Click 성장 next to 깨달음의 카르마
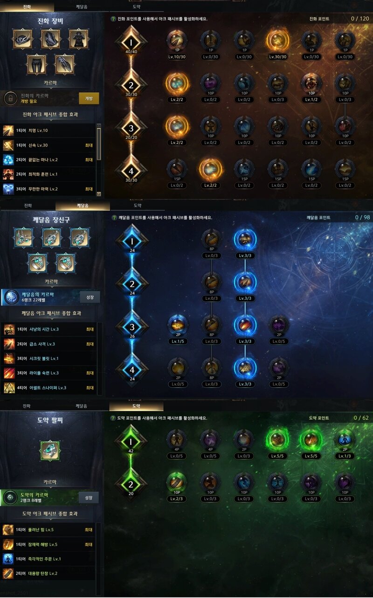373x598 pixels. pyautogui.click(x=90, y=297)
